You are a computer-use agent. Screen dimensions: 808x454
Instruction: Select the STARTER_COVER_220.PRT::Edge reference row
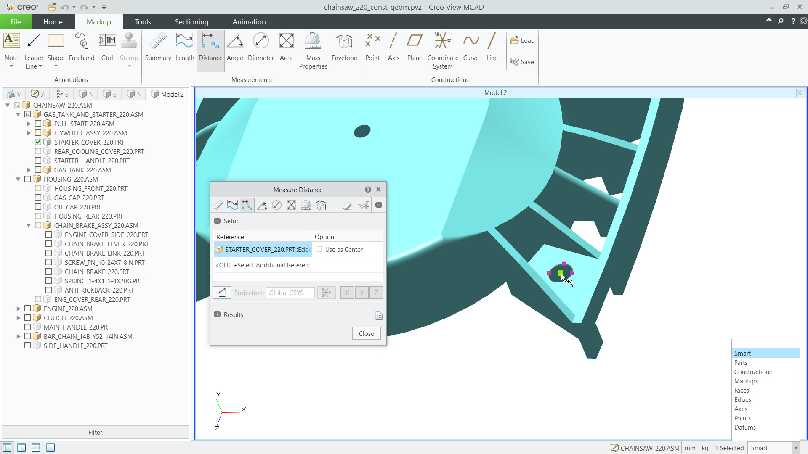click(263, 249)
